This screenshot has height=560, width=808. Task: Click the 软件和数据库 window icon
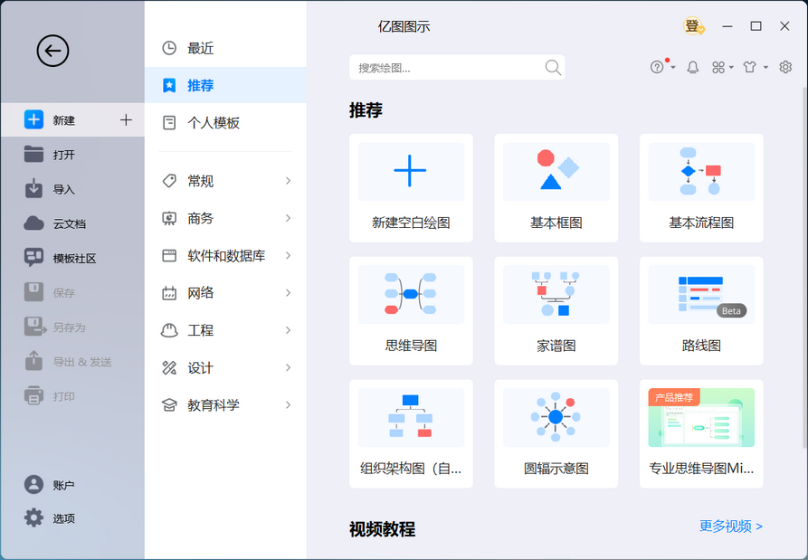(x=169, y=255)
